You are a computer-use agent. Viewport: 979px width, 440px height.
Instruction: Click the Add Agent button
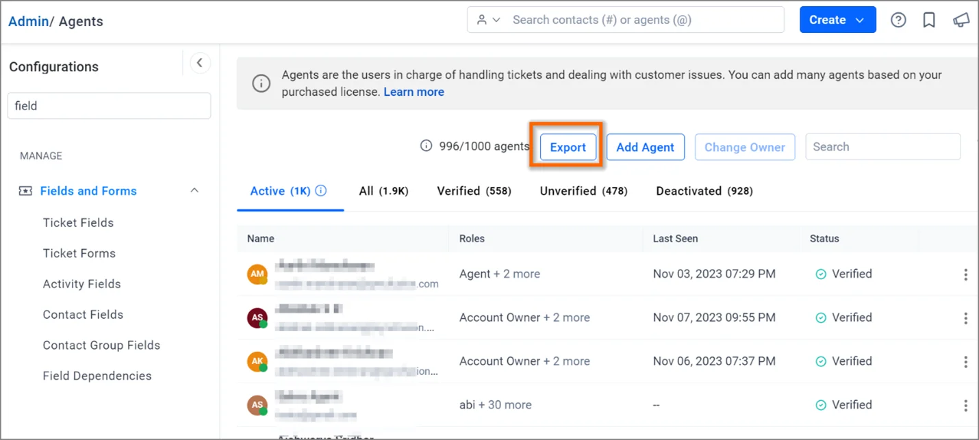click(x=645, y=147)
